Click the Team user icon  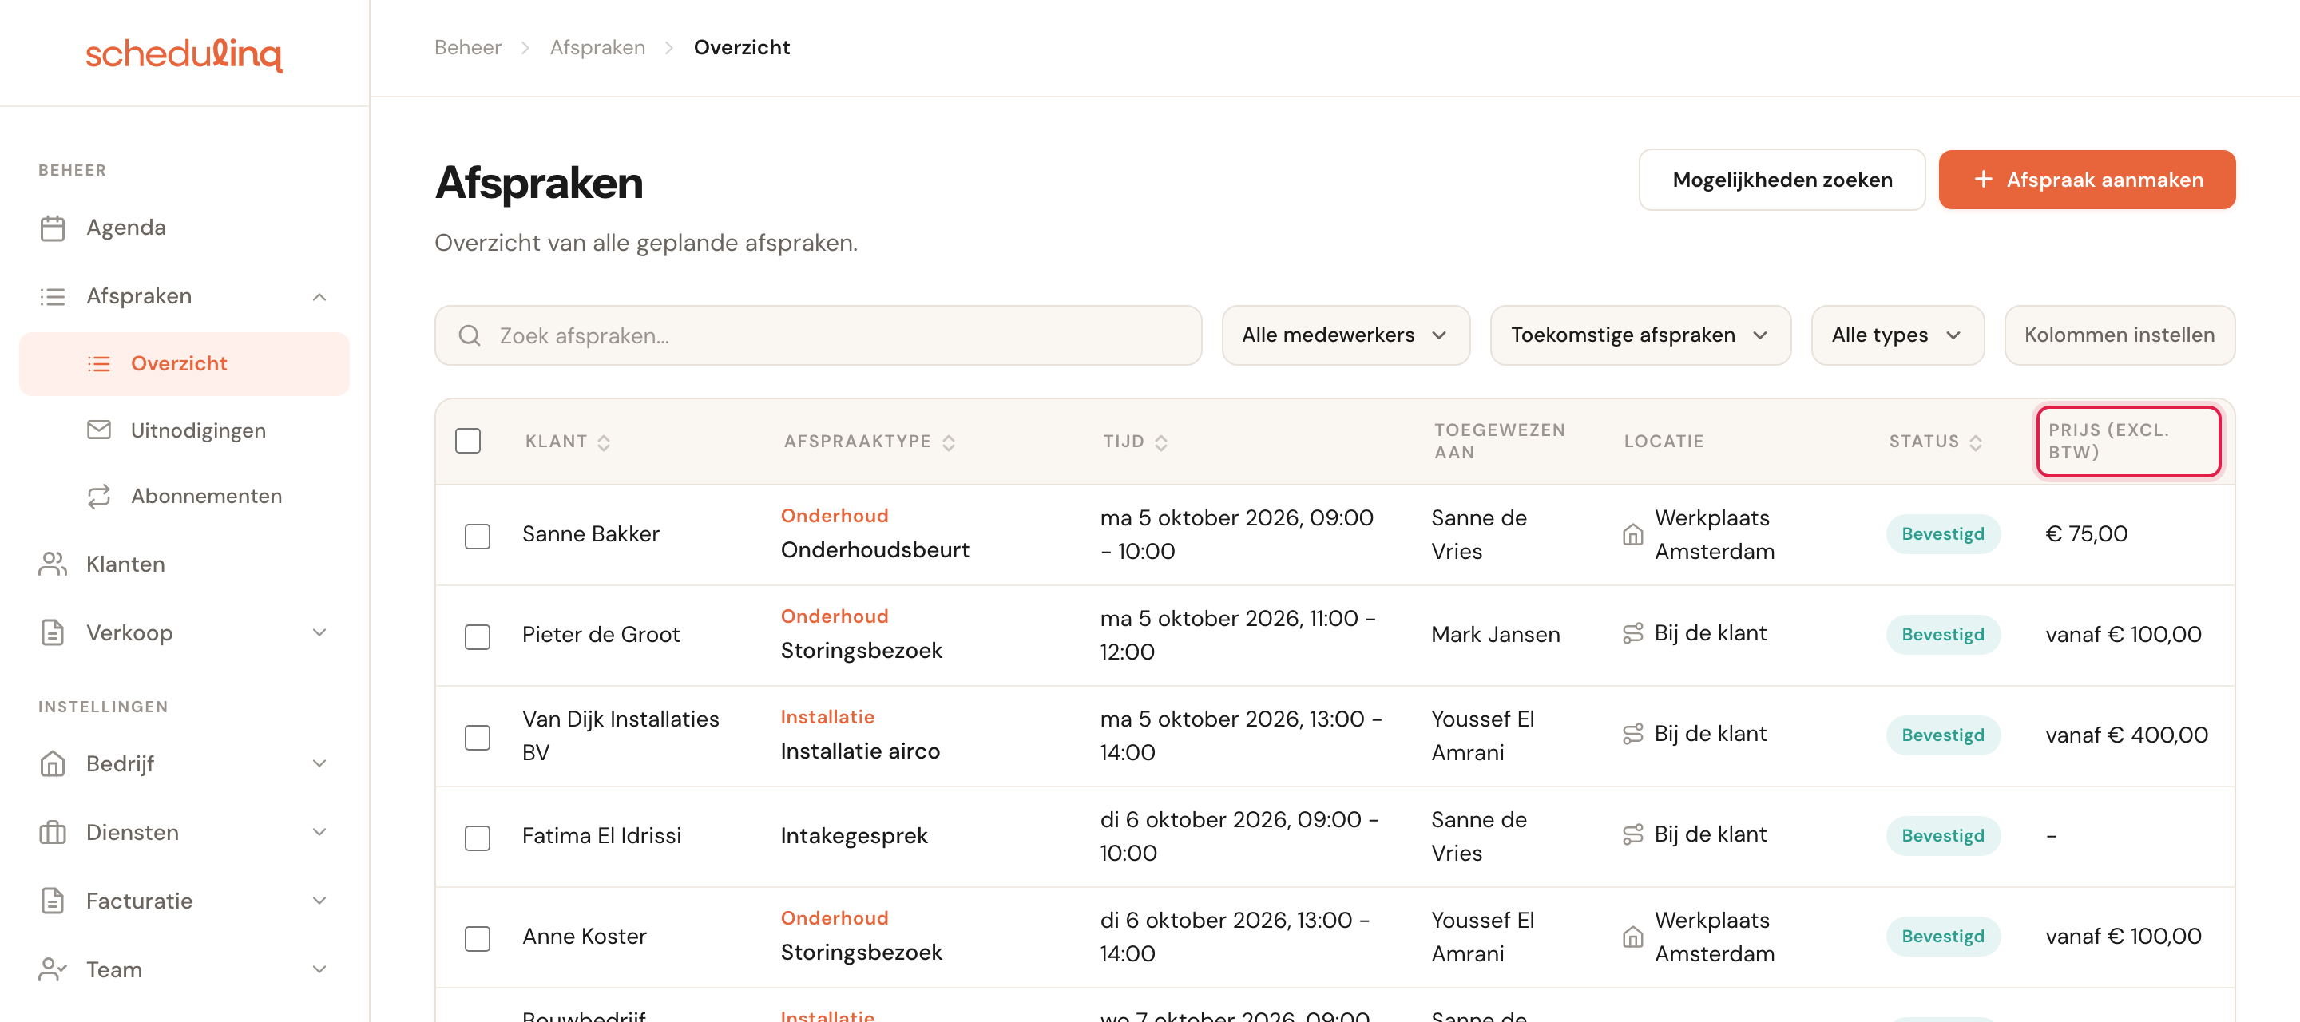click(53, 969)
